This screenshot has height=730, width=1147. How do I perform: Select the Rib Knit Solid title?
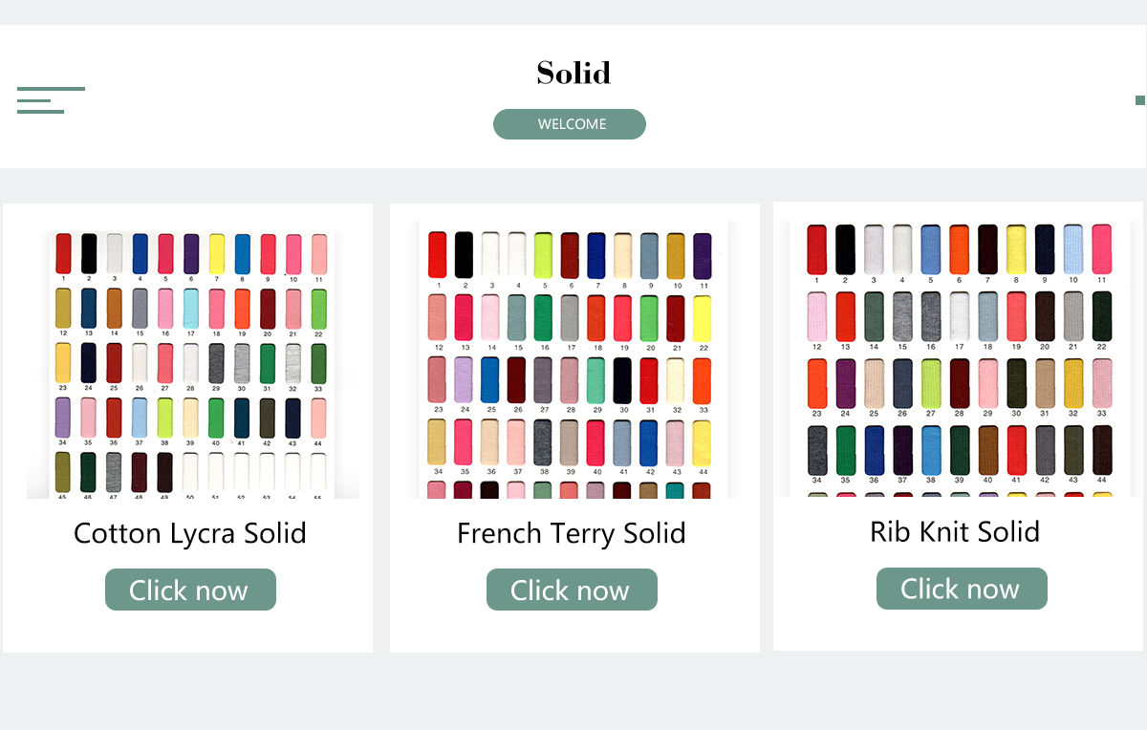[x=955, y=531]
